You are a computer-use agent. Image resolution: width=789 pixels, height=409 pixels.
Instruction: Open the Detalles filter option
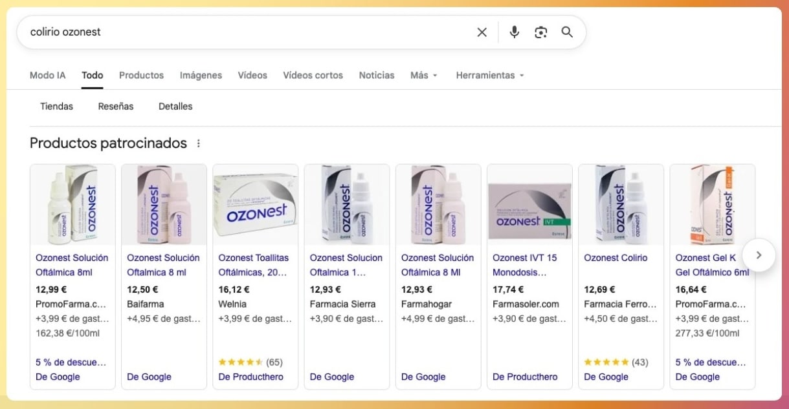pyautogui.click(x=175, y=106)
